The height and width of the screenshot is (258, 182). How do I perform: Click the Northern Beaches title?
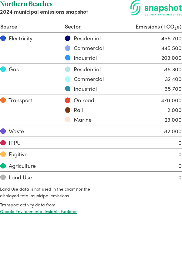[x=26, y=4]
